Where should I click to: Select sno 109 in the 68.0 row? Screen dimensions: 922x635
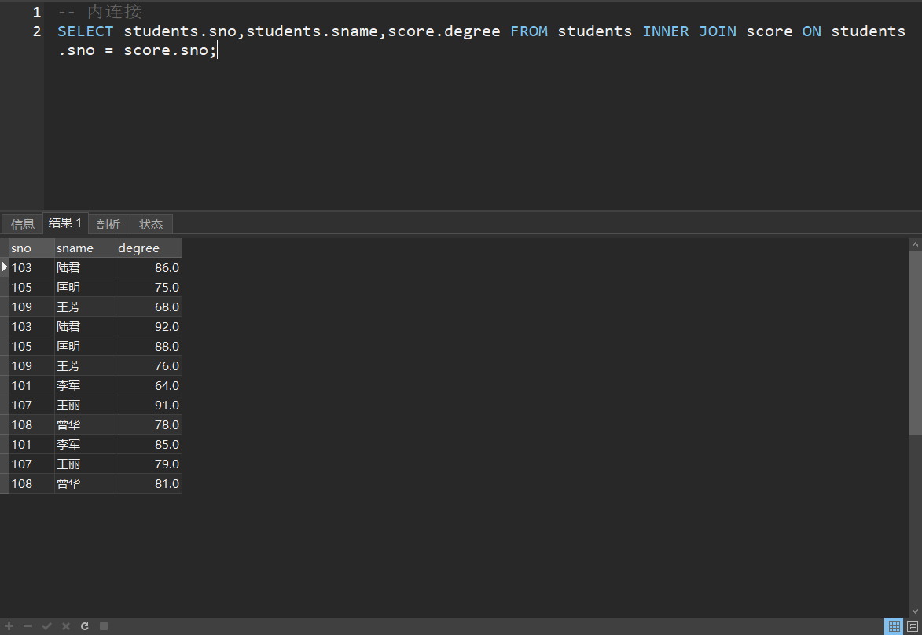(31, 307)
